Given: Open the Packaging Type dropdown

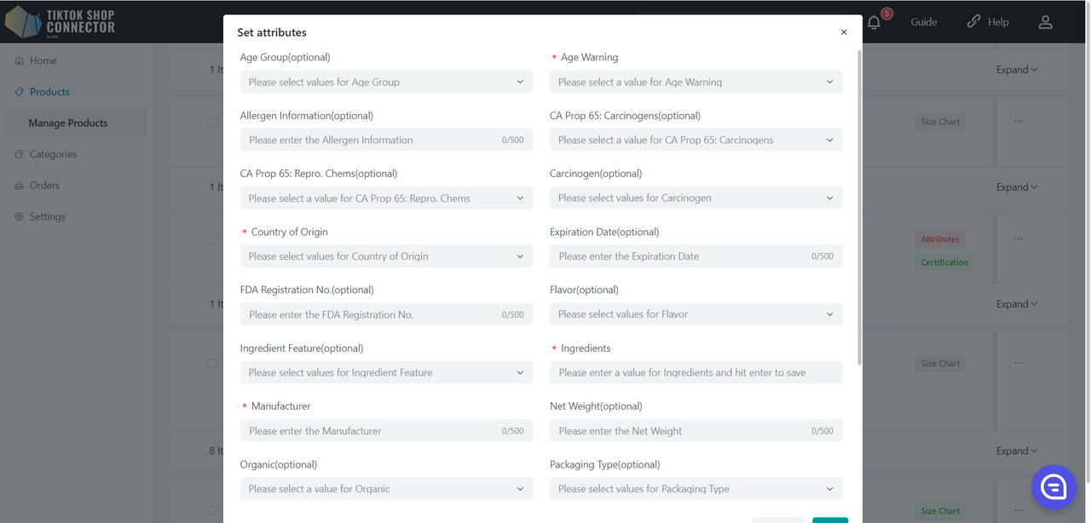Looking at the screenshot, I should 696,489.
